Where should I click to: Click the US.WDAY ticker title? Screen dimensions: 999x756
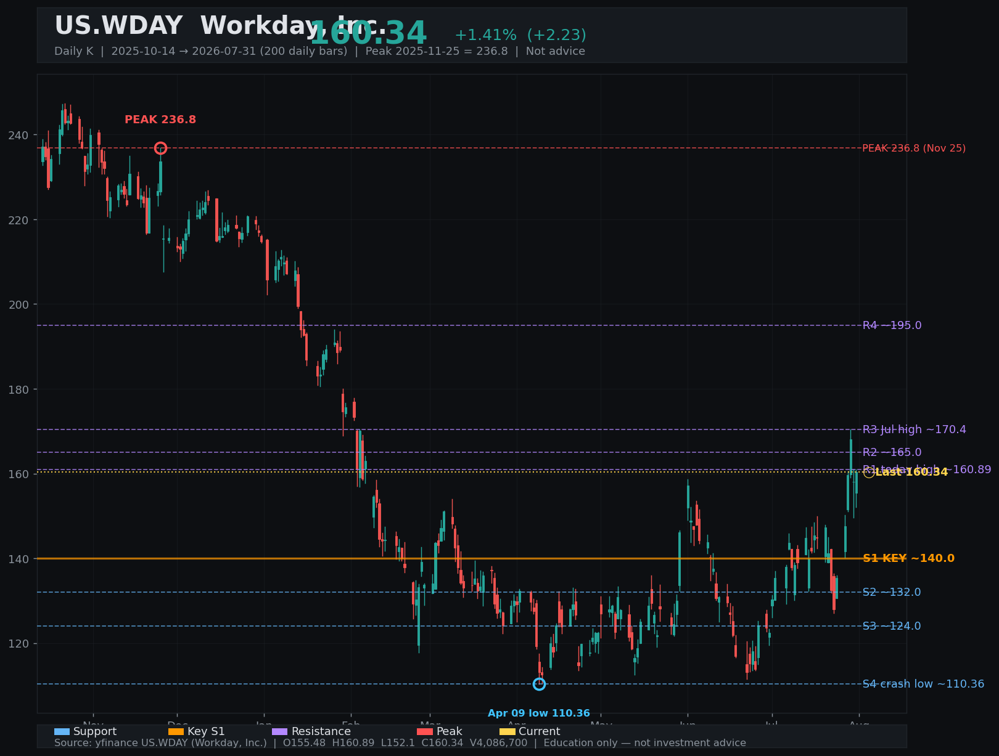(118, 26)
